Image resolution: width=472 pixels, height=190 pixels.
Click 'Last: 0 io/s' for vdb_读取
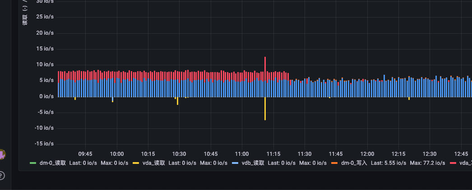pos(282,163)
